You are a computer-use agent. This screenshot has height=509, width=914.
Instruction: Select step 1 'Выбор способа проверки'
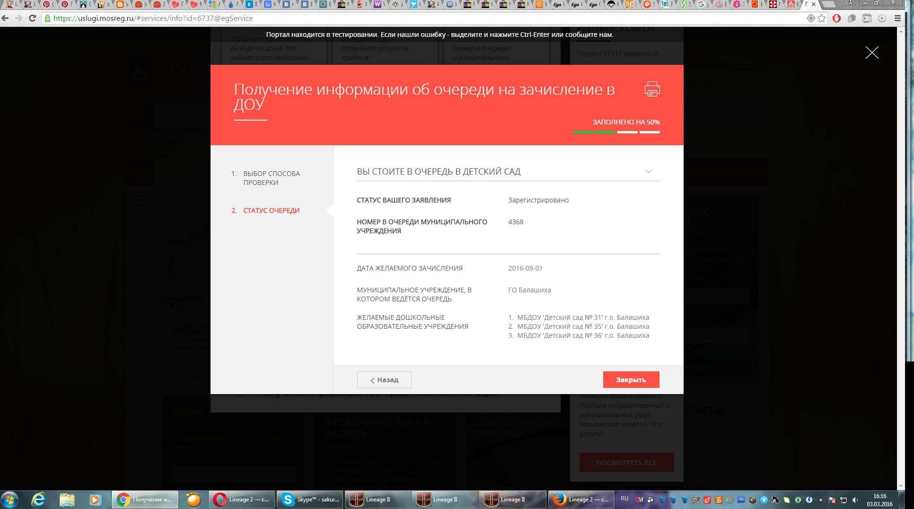pos(272,178)
